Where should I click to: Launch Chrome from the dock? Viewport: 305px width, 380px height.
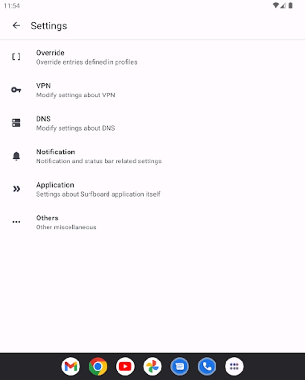98,366
